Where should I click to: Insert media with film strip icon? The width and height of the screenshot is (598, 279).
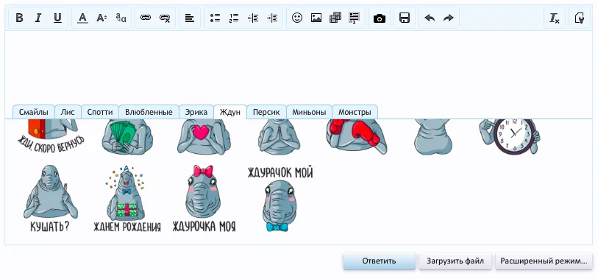point(335,18)
